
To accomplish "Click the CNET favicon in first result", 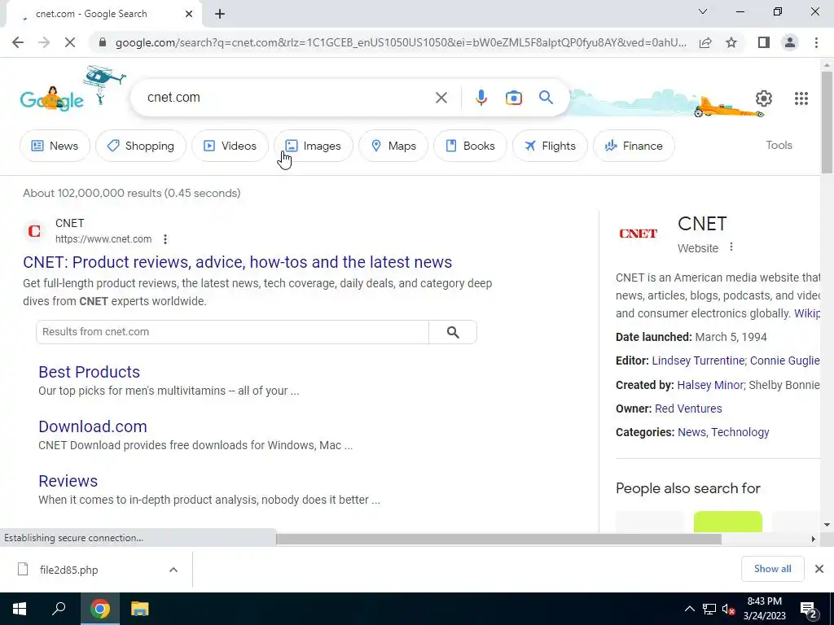I will click(x=34, y=231).
